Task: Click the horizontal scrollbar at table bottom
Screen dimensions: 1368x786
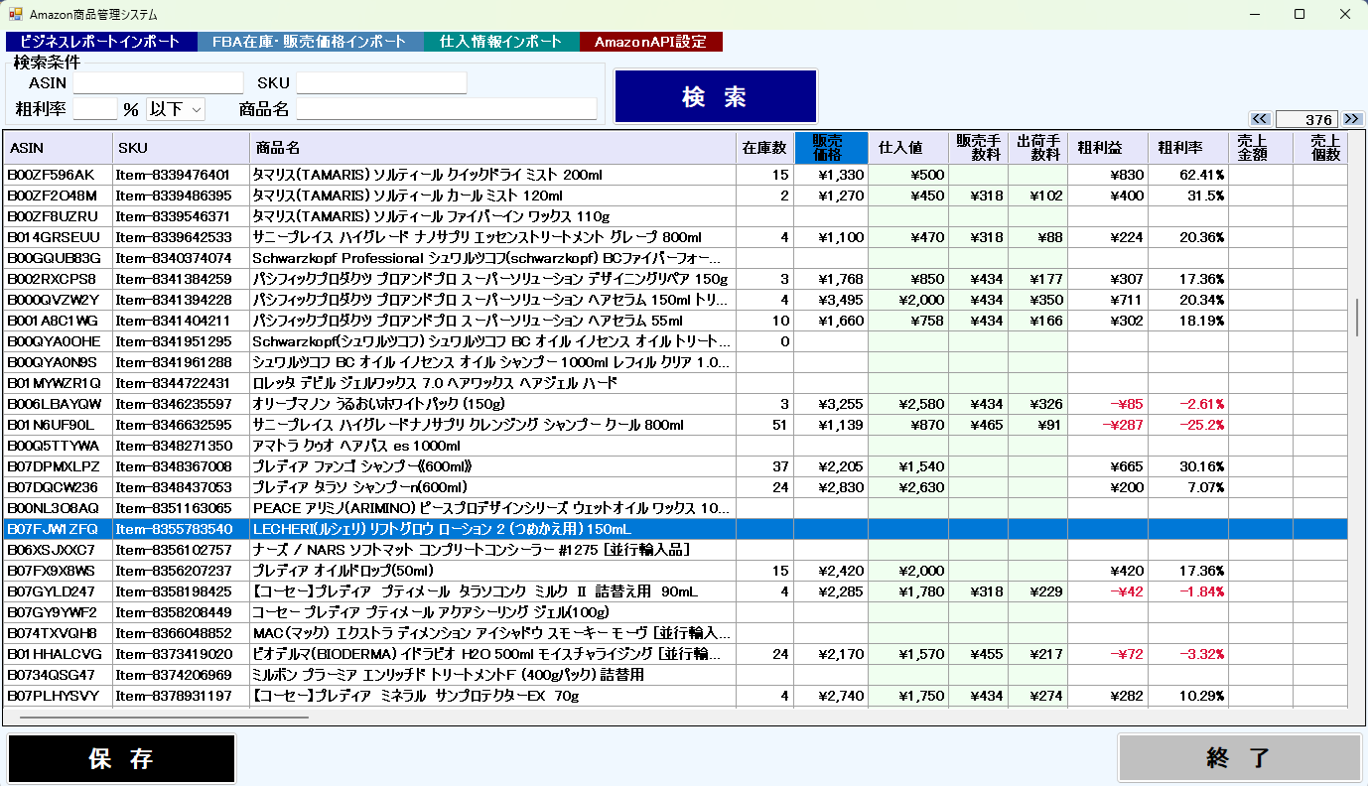Action: [x=164, y=717]
